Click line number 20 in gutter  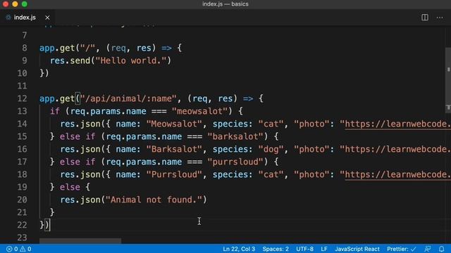coord(22,200)
